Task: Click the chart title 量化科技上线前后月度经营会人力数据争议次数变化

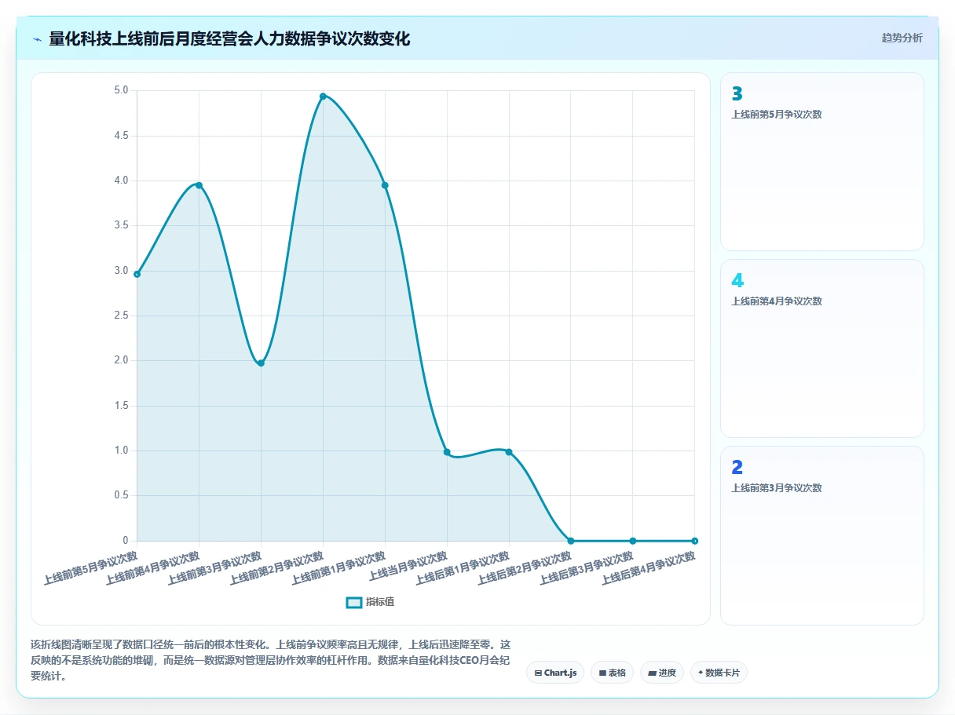Action: [x=229, y=38]
